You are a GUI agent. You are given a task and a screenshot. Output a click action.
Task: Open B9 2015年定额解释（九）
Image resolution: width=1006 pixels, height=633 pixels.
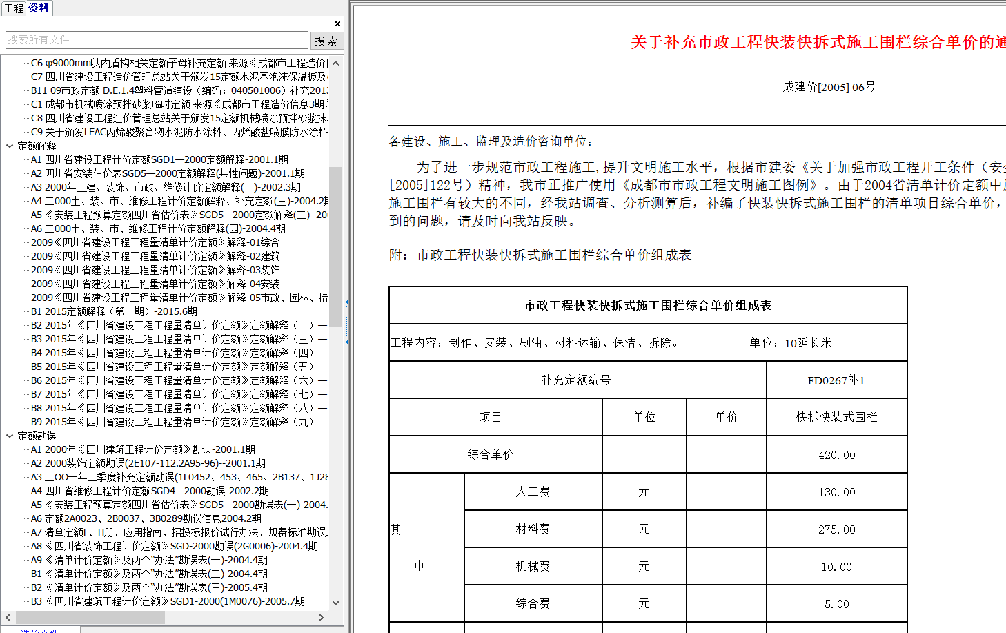(x=179, y=422)
